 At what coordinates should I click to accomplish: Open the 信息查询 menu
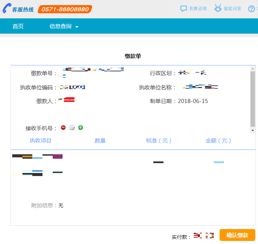[x=61, y=27]
